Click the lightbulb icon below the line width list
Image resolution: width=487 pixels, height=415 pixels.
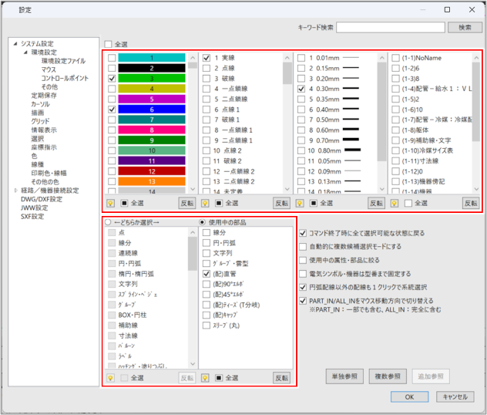click(x=300, y=203)
